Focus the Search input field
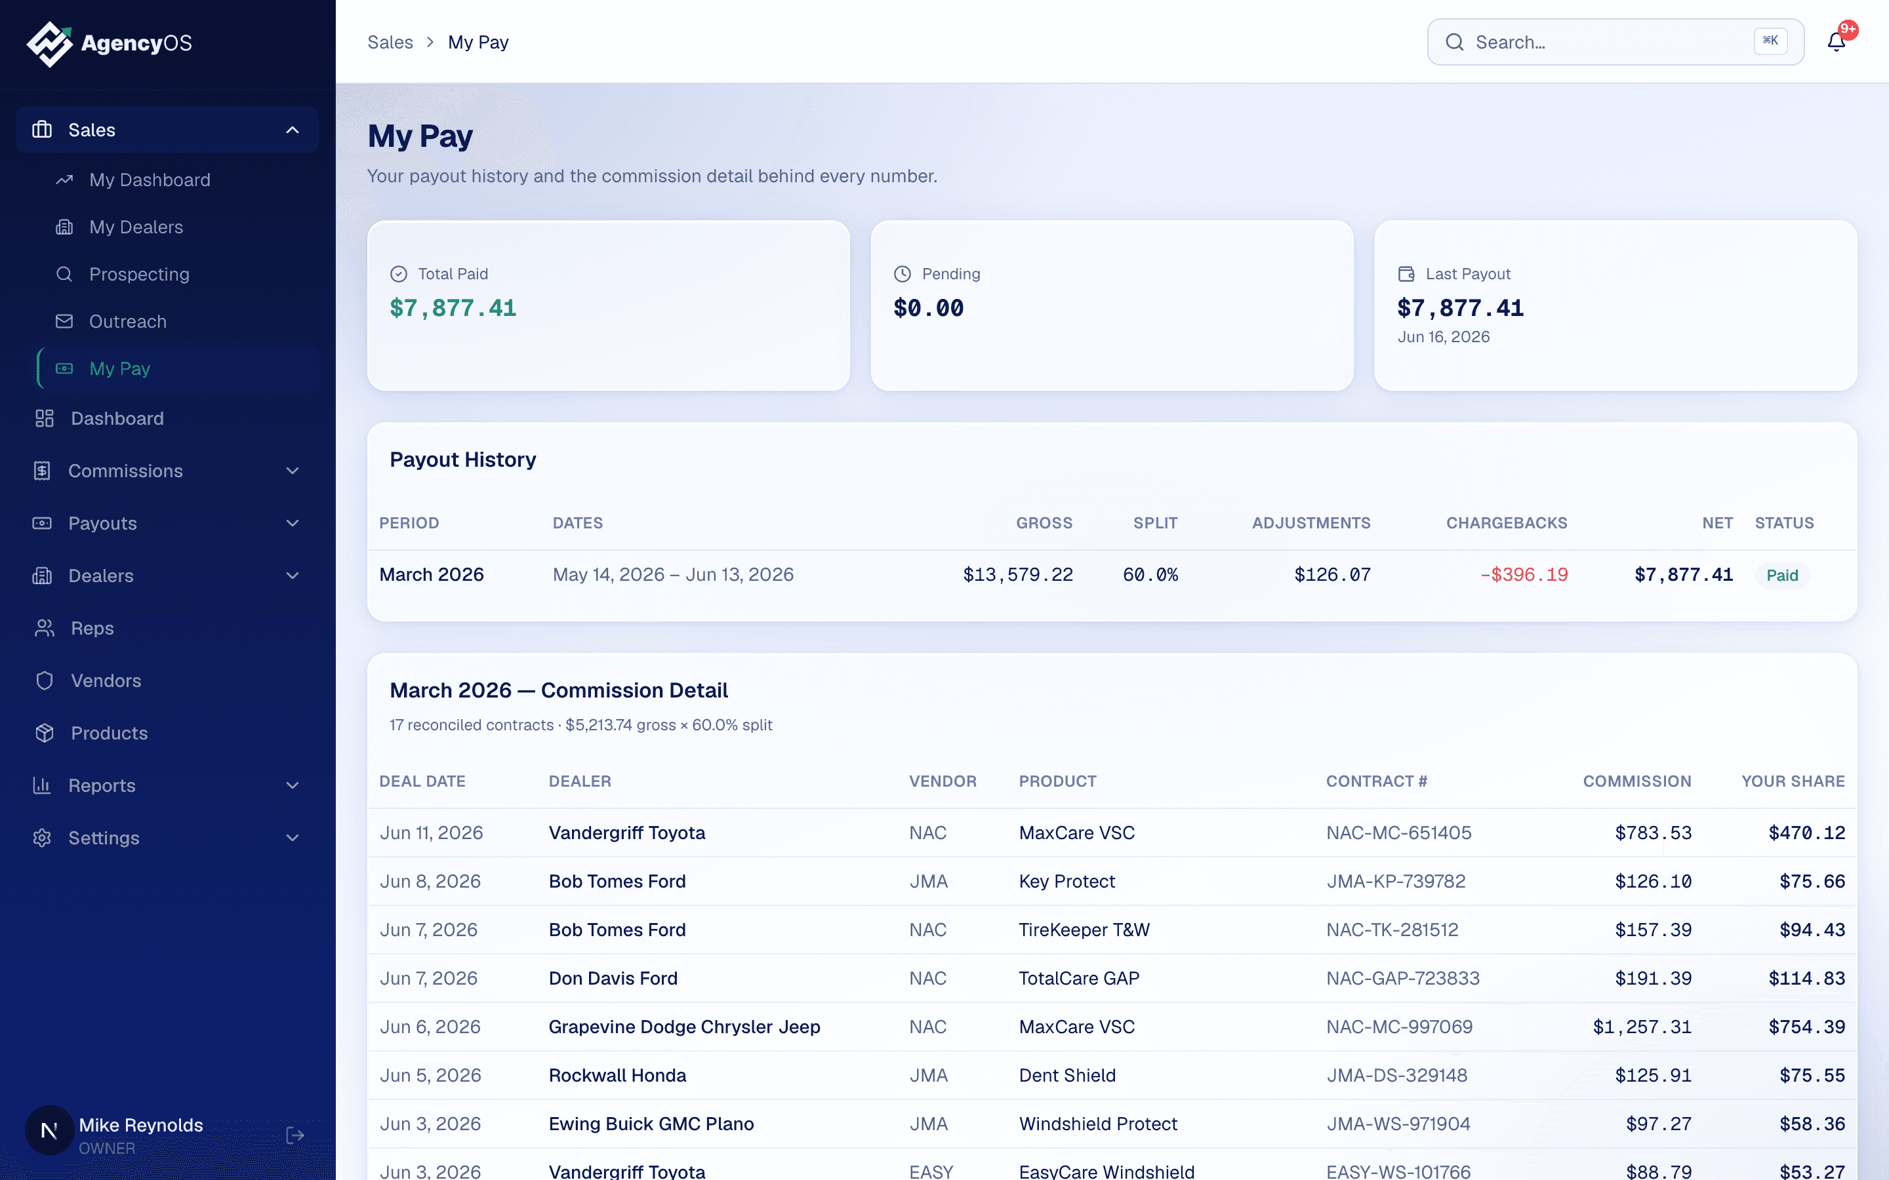This screenshot has height=1180, width=1889. pos(1615,42)
